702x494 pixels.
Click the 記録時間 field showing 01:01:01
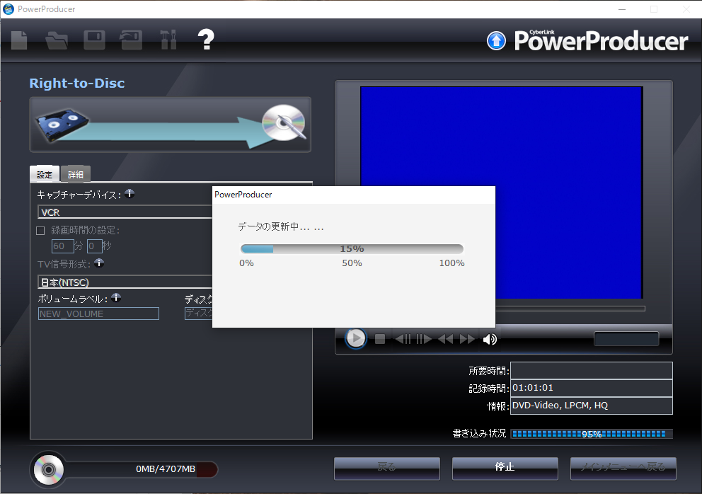592,388
